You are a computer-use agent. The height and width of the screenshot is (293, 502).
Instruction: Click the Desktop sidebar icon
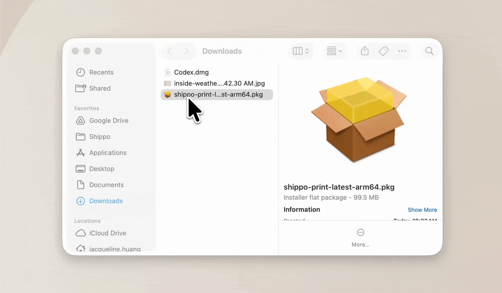[x=81, y=169]
